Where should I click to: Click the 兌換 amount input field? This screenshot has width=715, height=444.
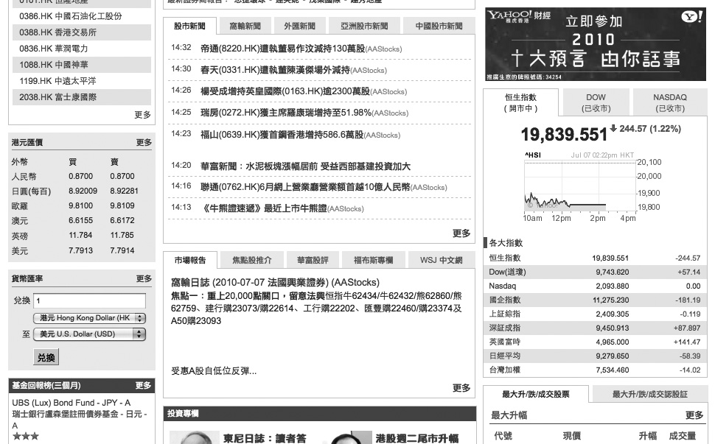pyautogui.click(x=89, y=301)
